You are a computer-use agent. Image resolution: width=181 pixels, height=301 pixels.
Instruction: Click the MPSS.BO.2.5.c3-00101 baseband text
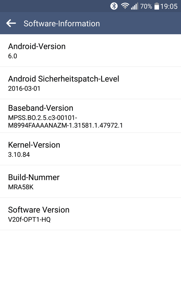(43, 118)
